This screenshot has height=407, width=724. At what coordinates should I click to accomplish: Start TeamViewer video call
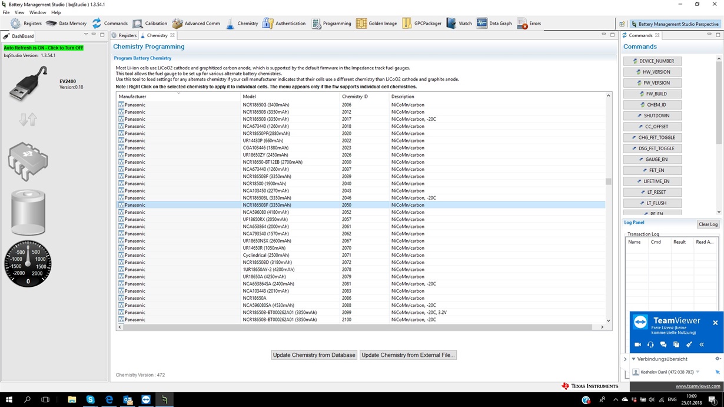click(x=637, y=345)
